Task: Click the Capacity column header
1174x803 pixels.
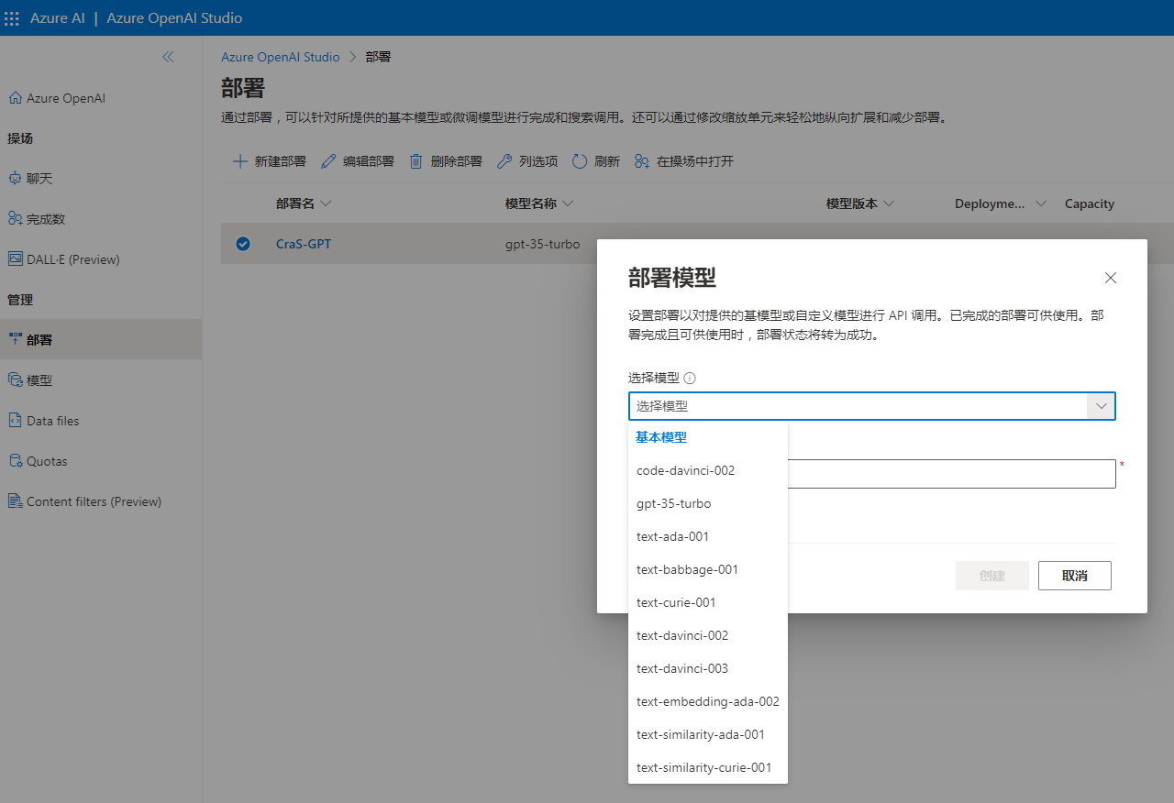Action: click(x=1090, y=203)
